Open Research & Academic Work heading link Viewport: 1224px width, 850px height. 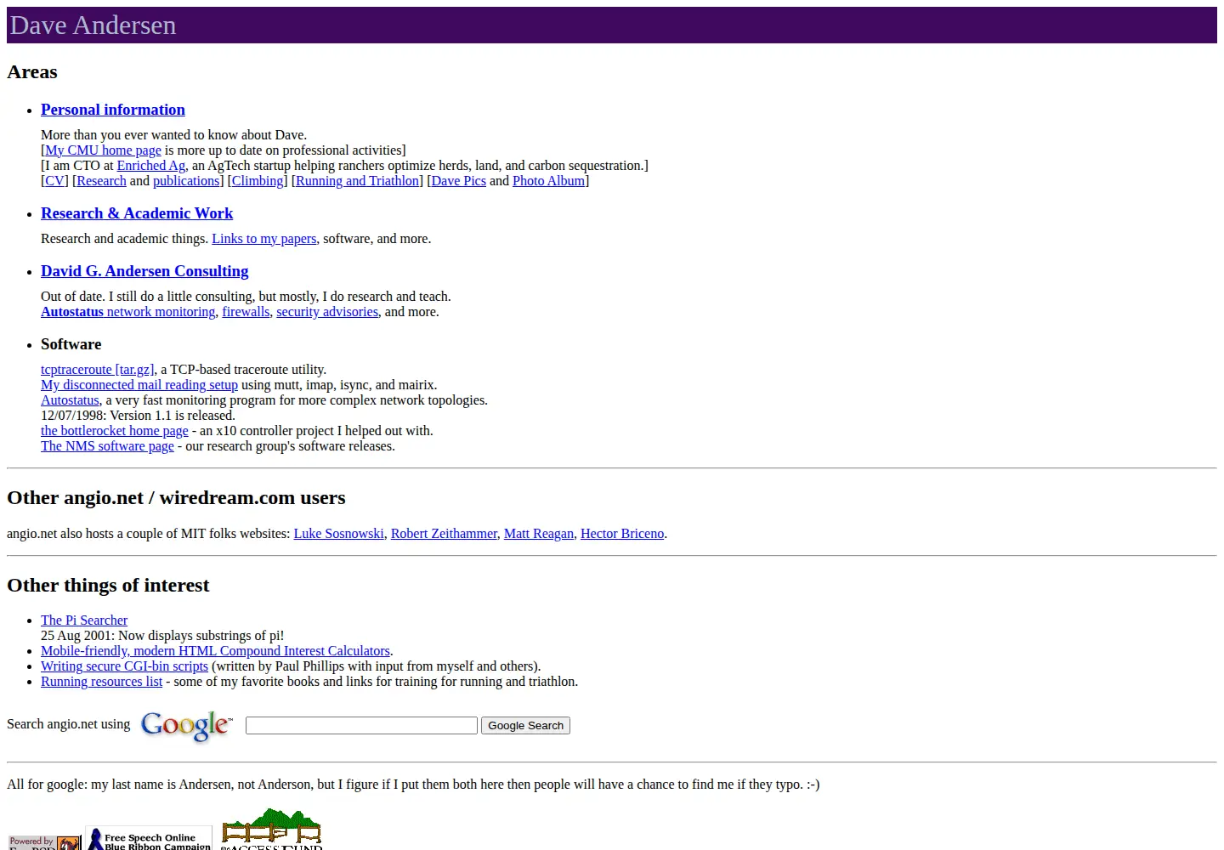pyautogui.click(x=137, y=213)
